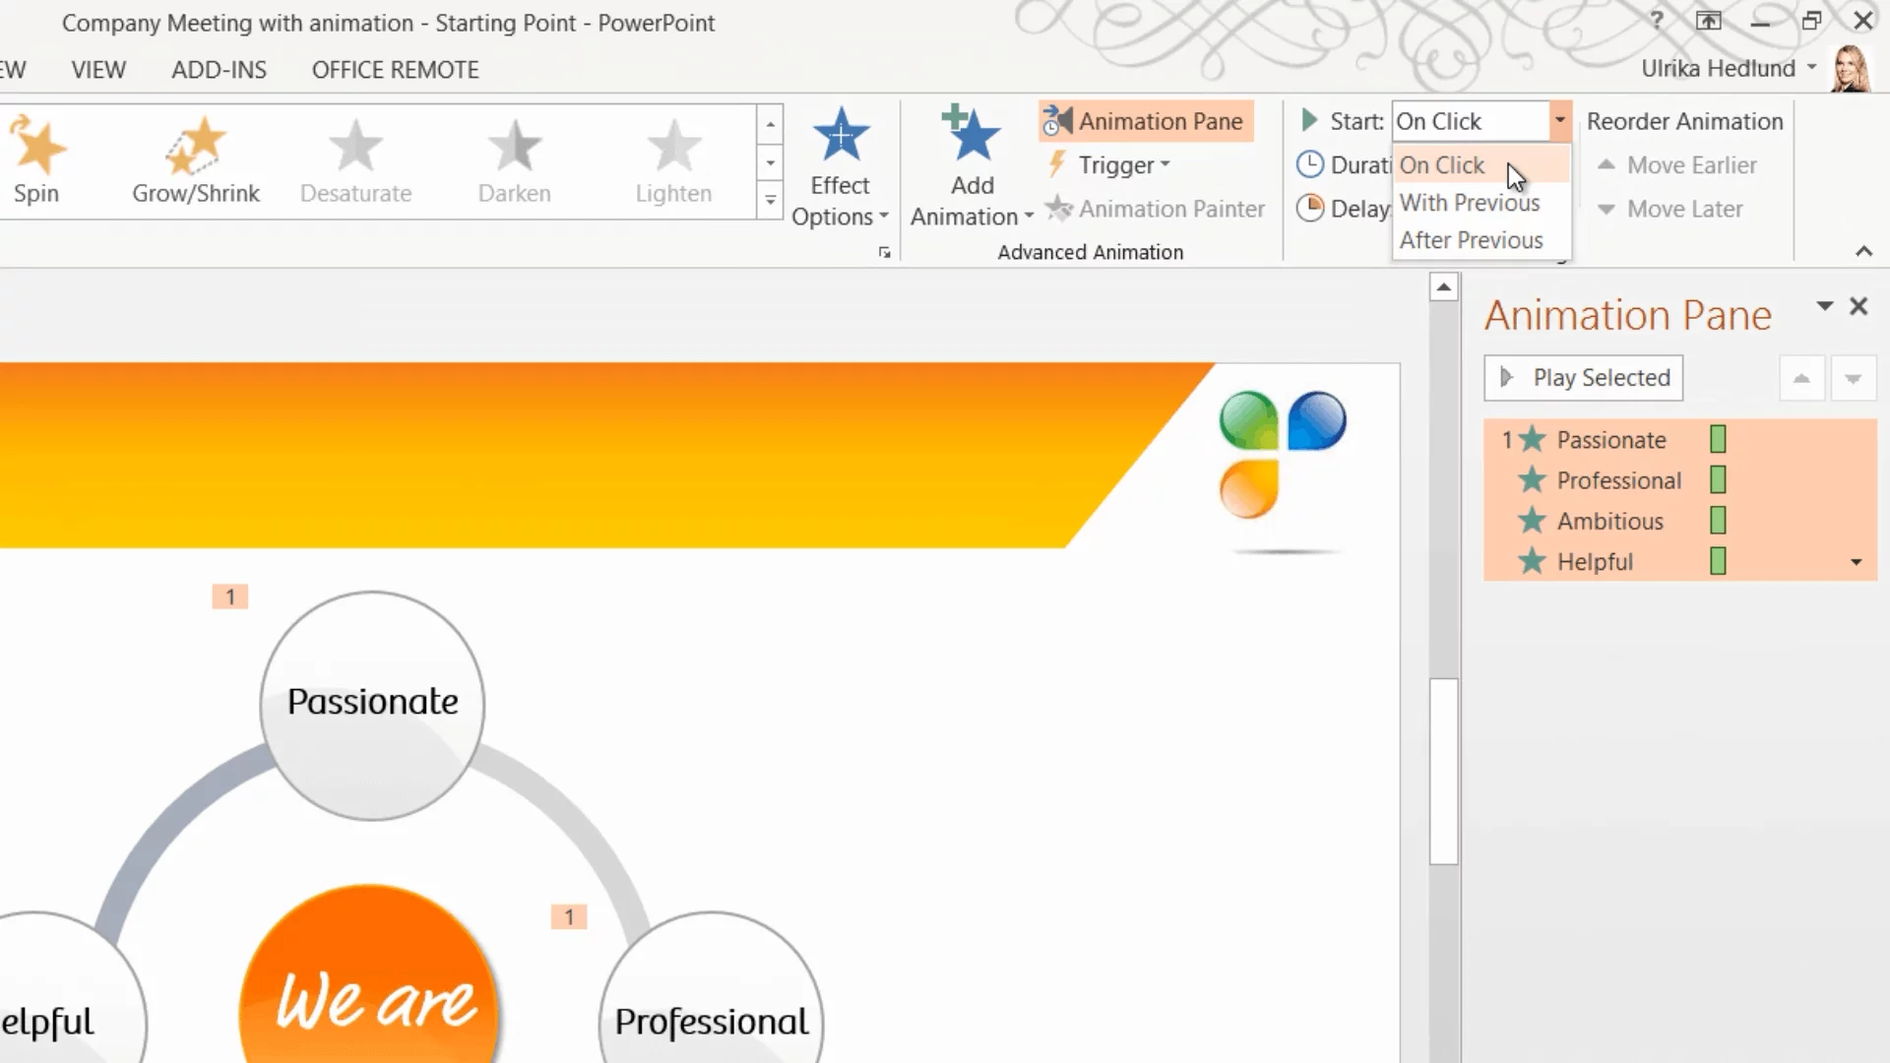Click Animation Painter
Image resolution: width=1890 pixels, height=1063 pixels.
pyautogui.click(x=1157, y=209)
